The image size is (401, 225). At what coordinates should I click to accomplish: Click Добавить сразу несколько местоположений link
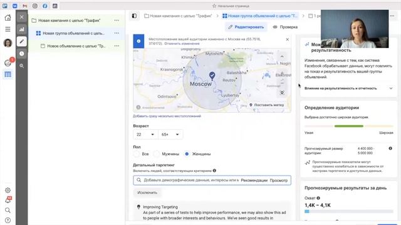[x=167, y=116]
